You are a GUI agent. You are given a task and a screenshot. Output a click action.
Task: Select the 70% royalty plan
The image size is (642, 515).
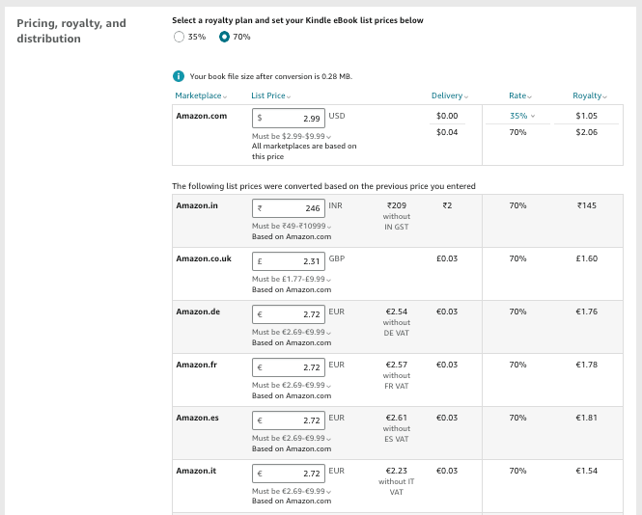coord(225,37)
